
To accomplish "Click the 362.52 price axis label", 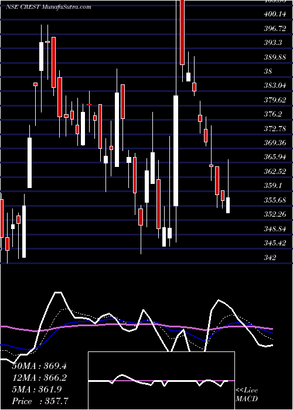I will click(275, 172).
